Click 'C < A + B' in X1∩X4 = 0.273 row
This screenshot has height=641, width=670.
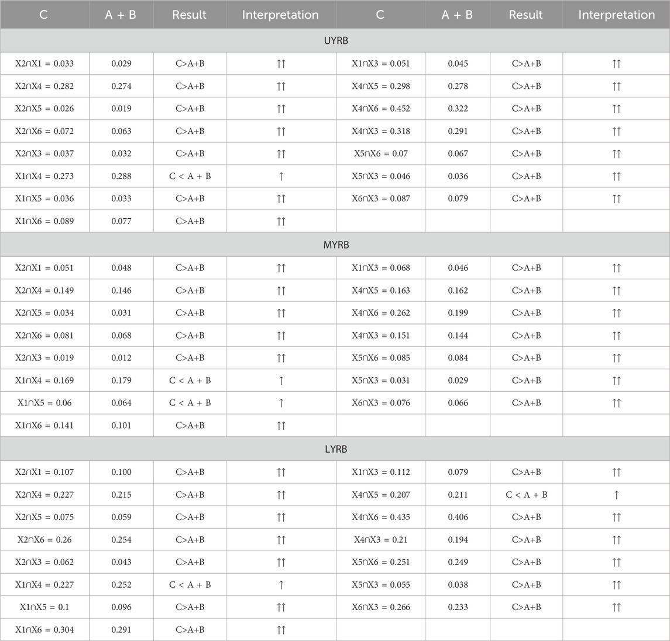(190, 176)
